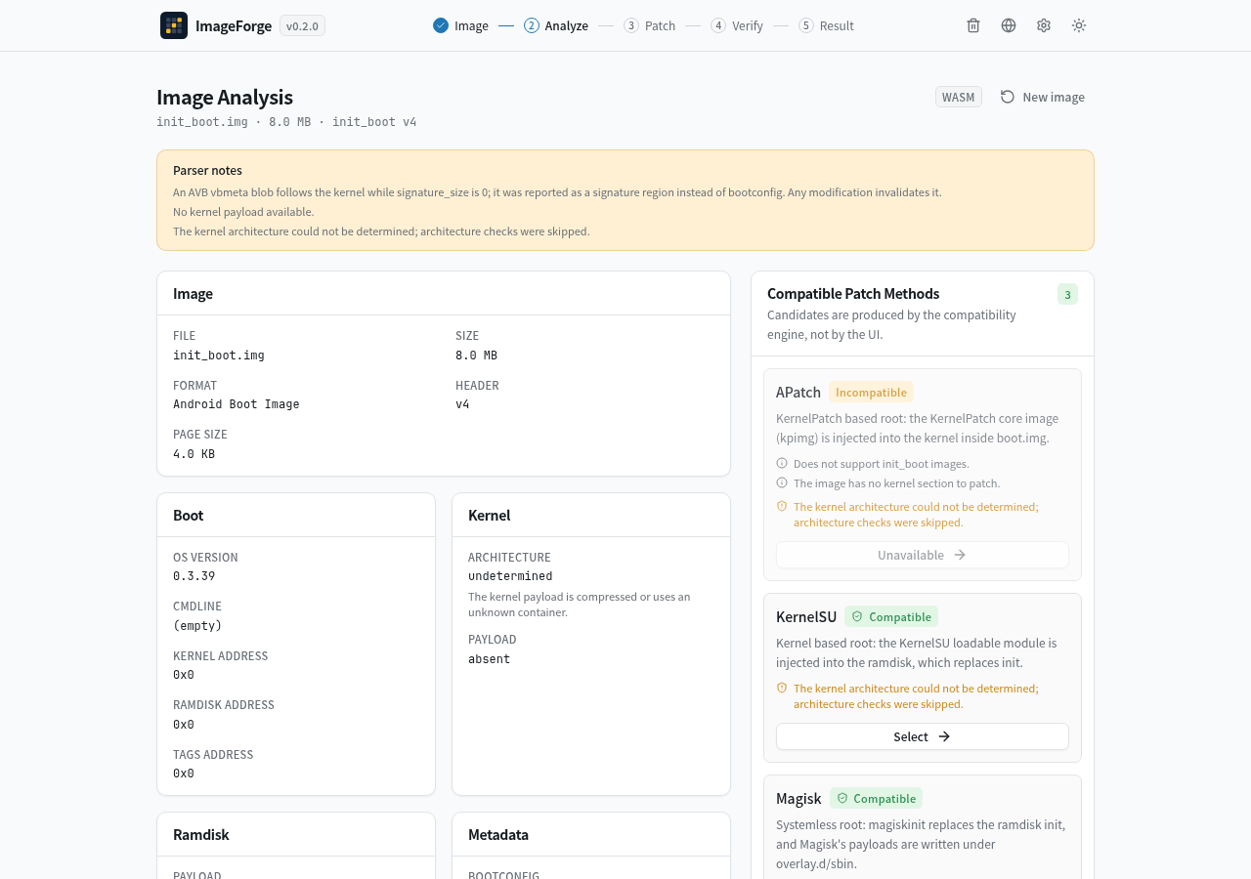Click the Kernel payload value 'absent'

click(x=489, y=659)
